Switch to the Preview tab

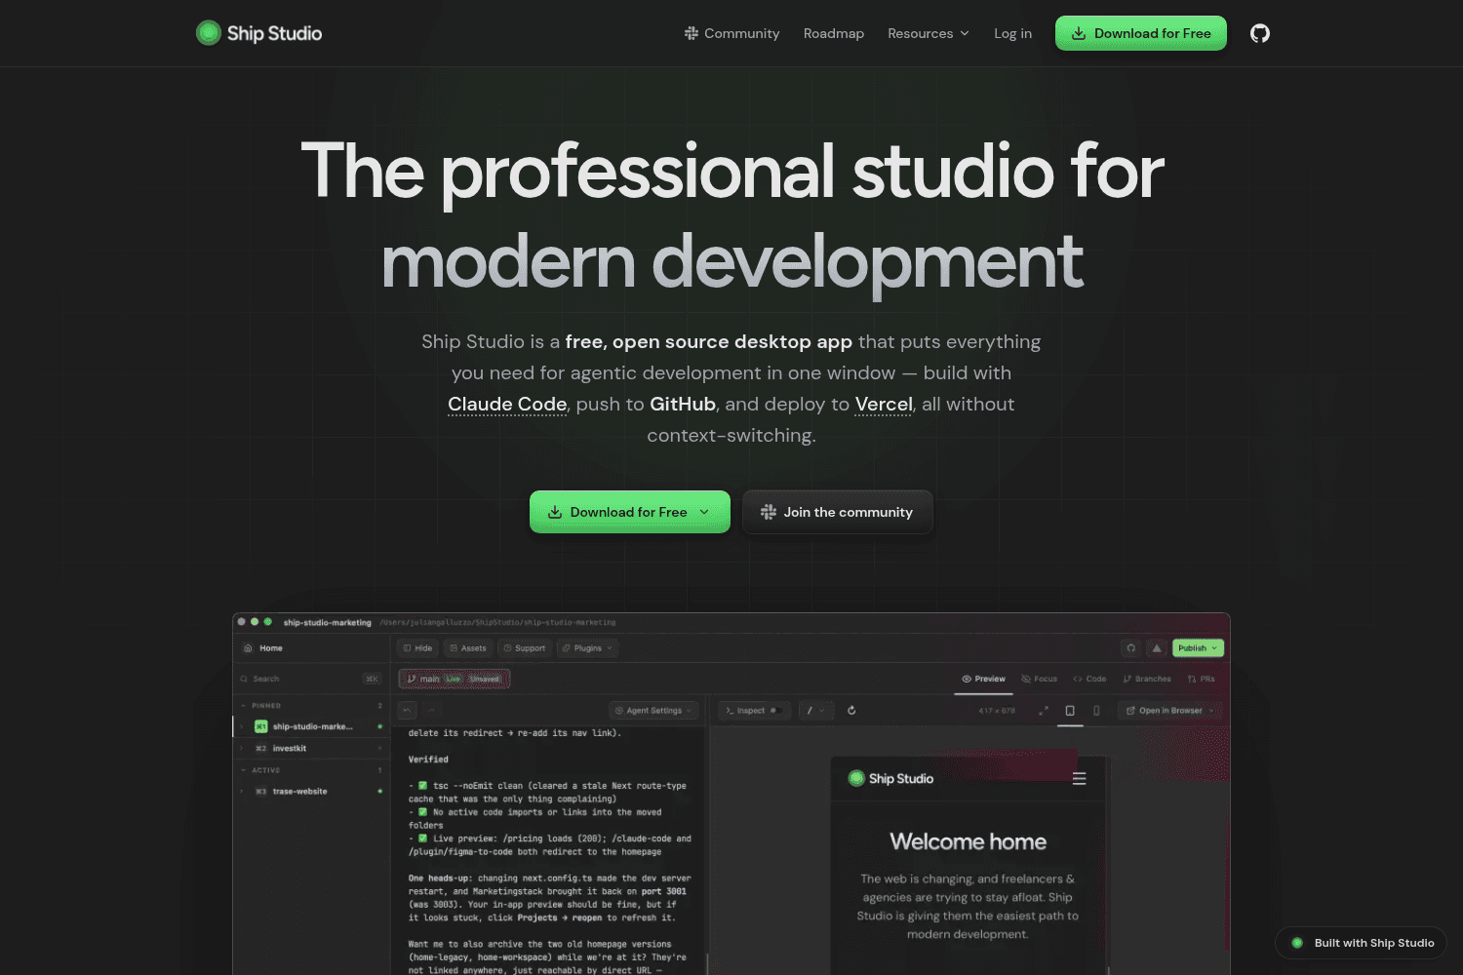[x=983, y=679]
